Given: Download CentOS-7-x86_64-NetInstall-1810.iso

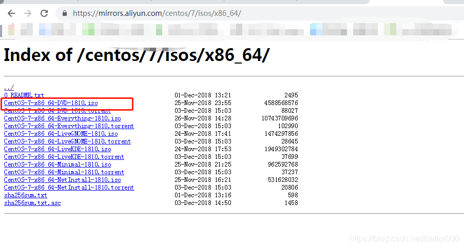Looking at the screenshot, I should pyautogui.click(x=63, y=180).
